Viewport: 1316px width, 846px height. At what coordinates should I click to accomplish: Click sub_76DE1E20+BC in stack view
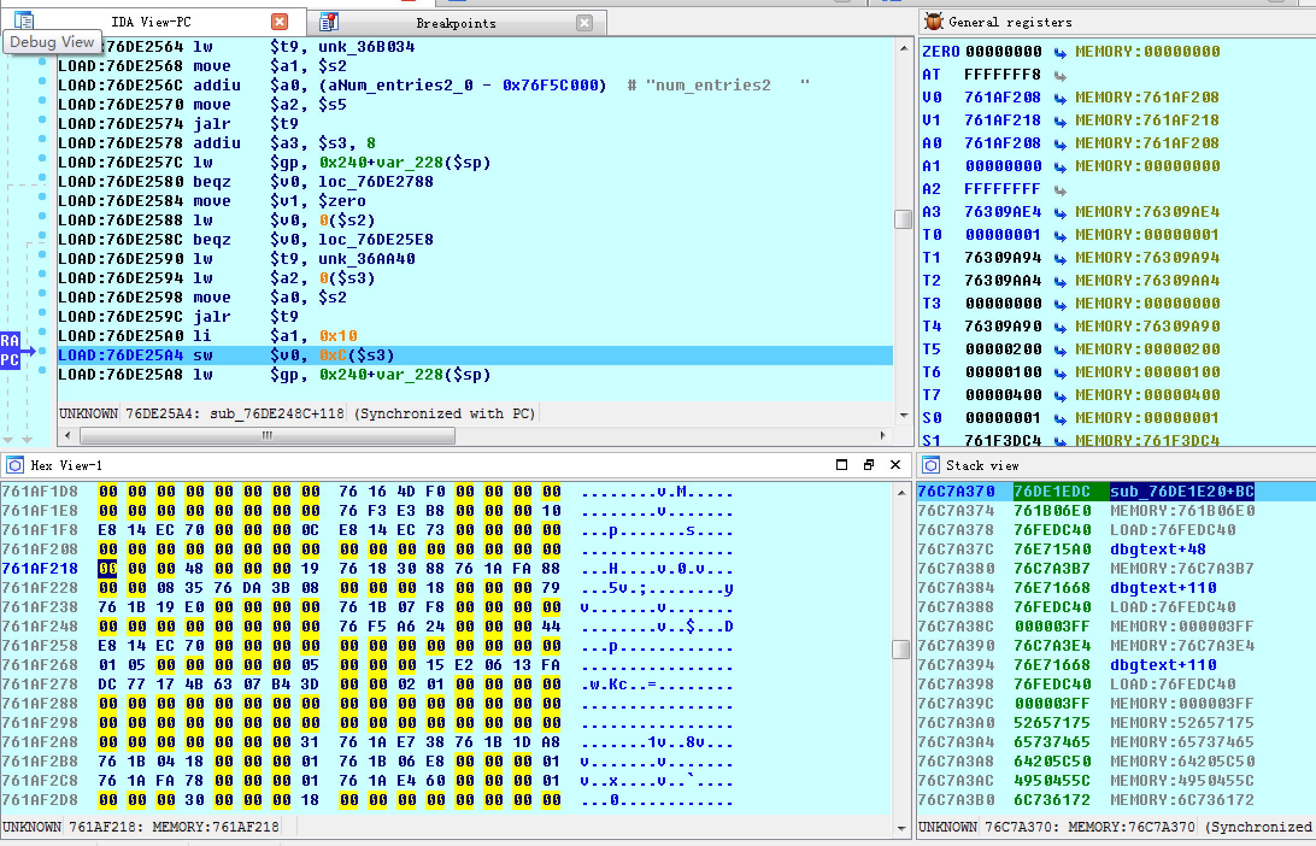1181,492
